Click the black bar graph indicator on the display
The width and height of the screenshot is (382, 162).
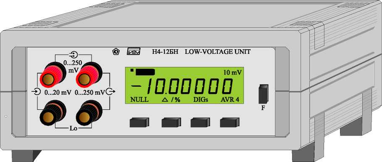pyautogui.click(x=145, y=72)
